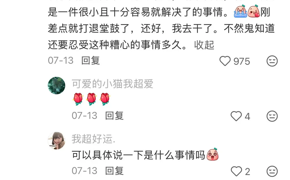290x180 pixels.
Task: Reply to 我超好运.'s question comment
Action: (x=114, y=171)
